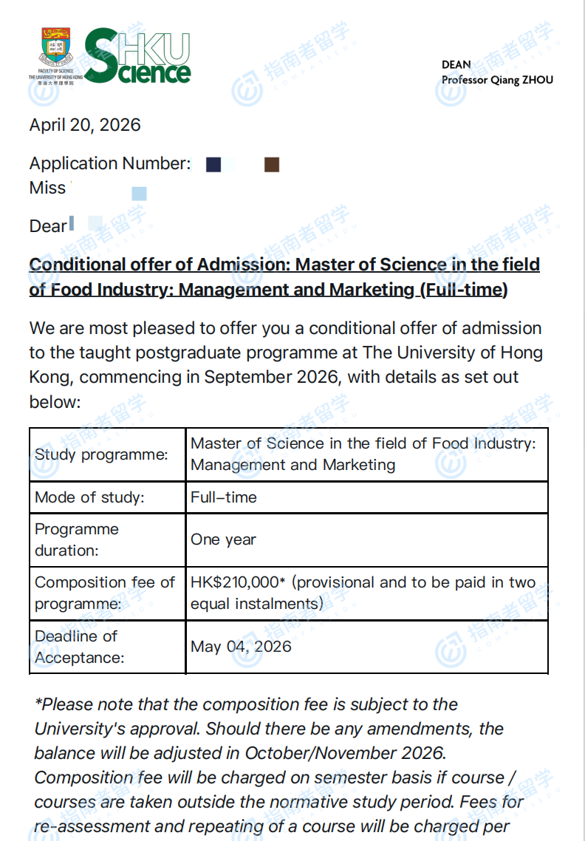Click the Application Number label
The image size is (585, 841).
point(110,163)
